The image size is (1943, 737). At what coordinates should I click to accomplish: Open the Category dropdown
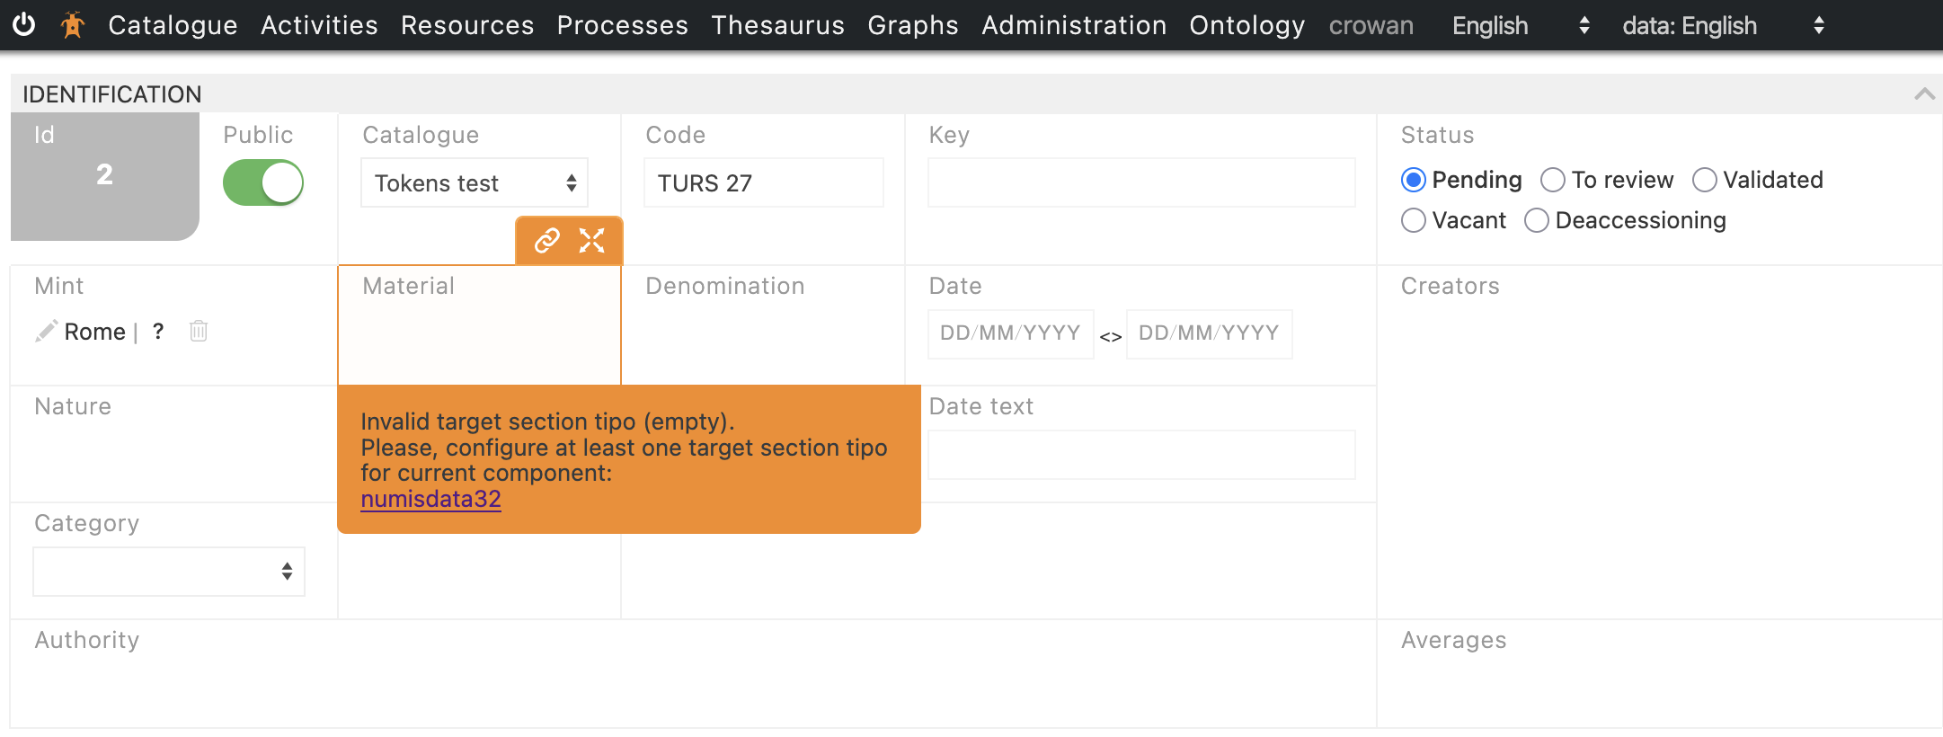(x=169, y=572)
